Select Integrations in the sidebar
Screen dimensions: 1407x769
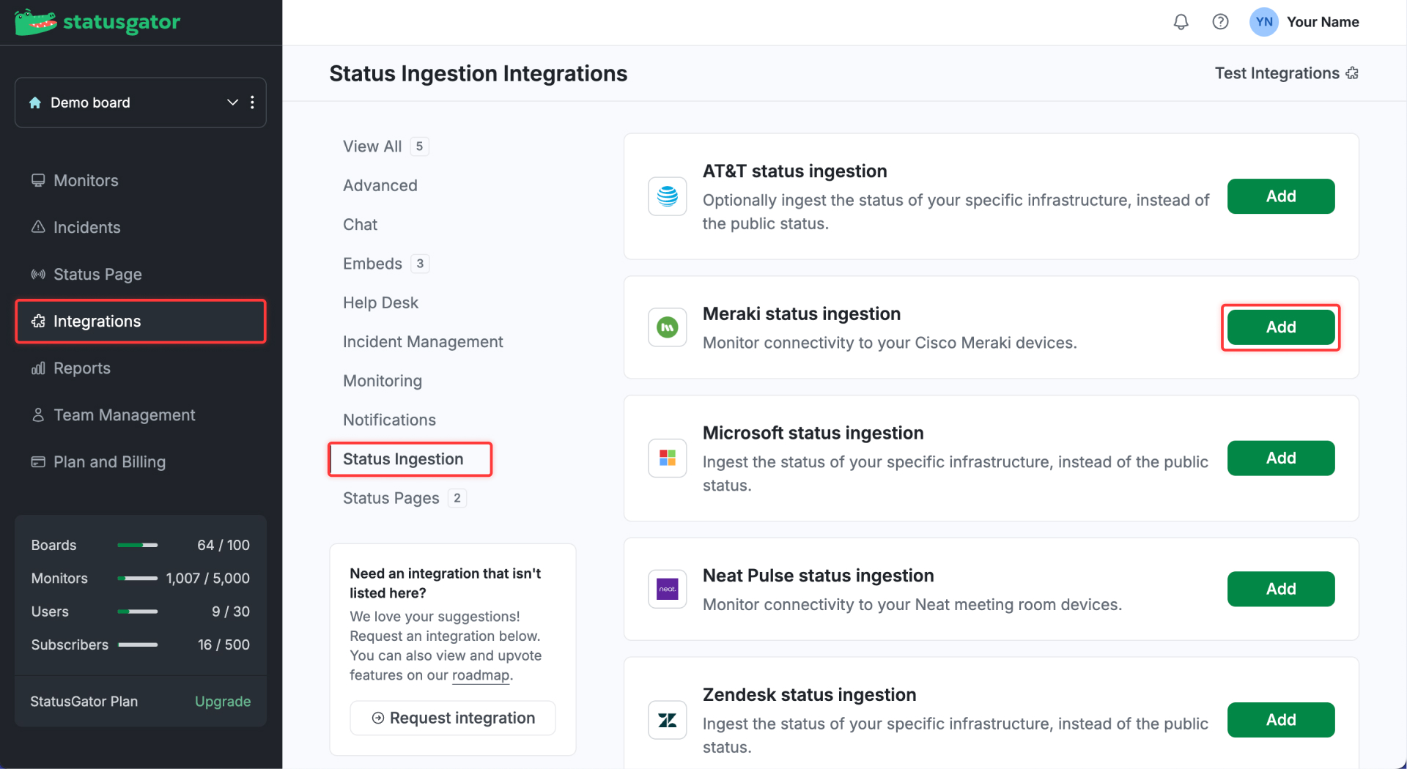141,321
